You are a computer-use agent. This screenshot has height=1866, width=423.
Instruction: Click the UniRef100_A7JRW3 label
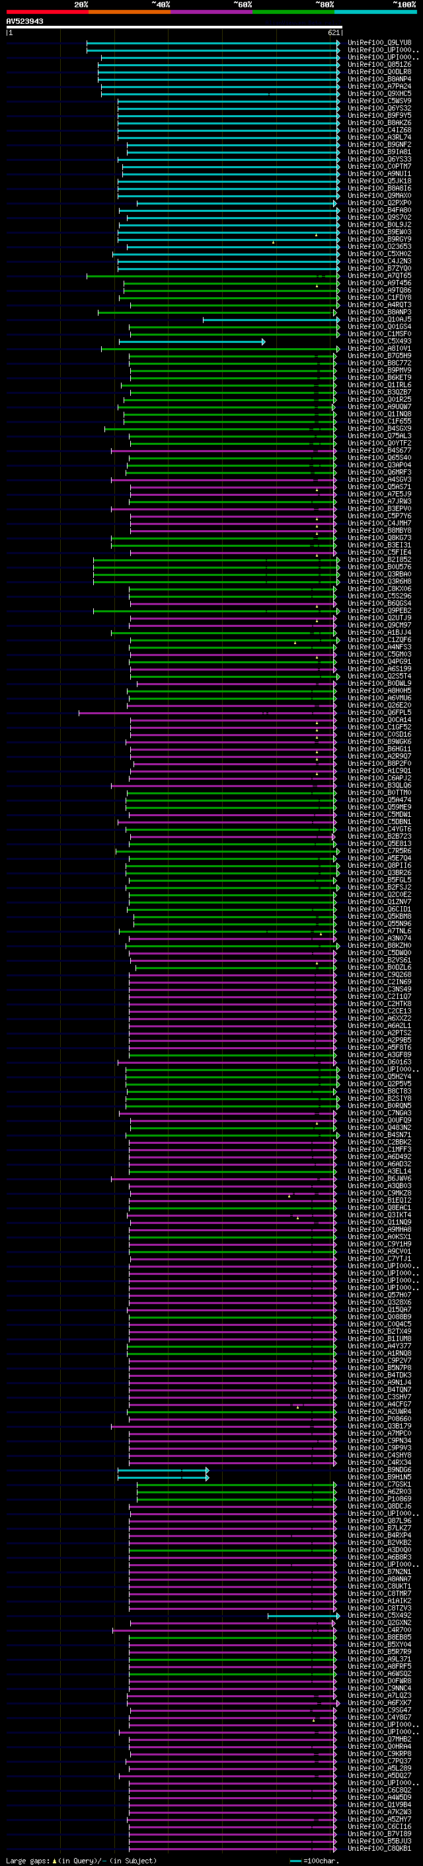379,501
